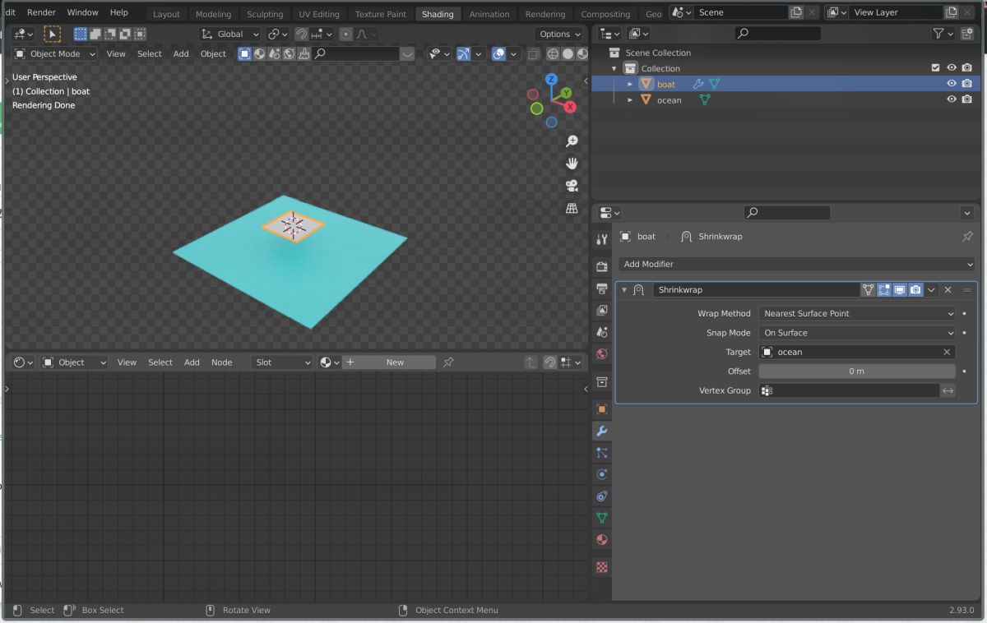This screenshot has height=623, width=987.
Task: Open the View Layer properties tab
Action: point(602,311)
